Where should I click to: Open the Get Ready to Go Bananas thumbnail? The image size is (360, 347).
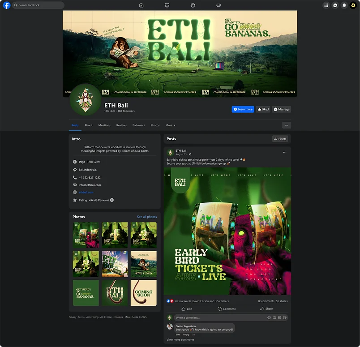click(x=86, y=293)
